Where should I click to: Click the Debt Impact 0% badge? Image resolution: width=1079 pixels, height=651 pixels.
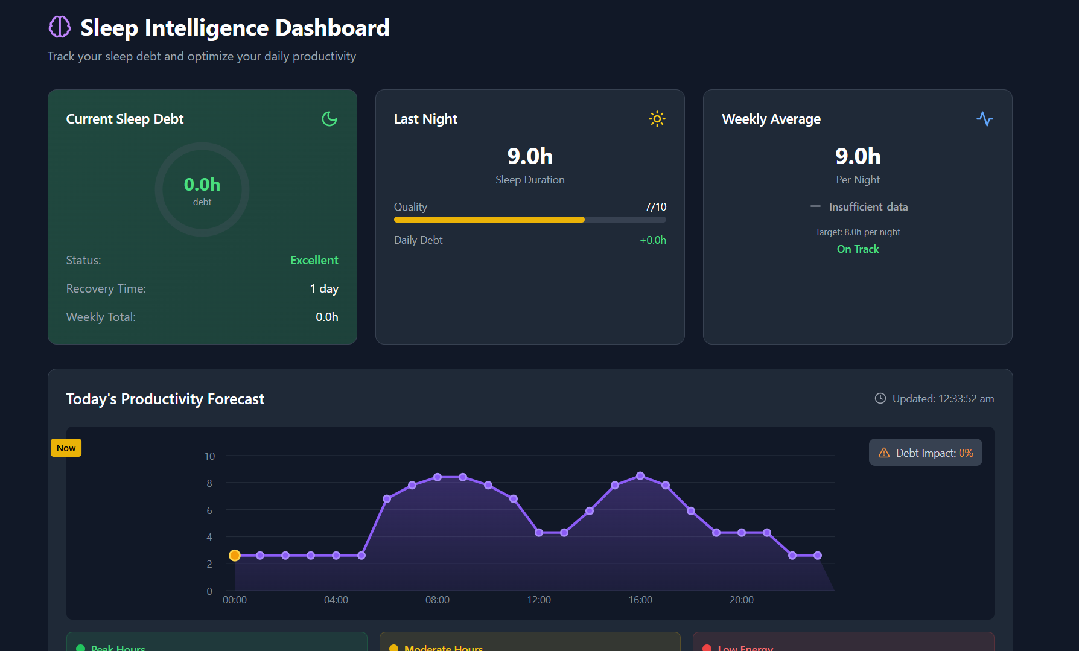pos(926,453)
